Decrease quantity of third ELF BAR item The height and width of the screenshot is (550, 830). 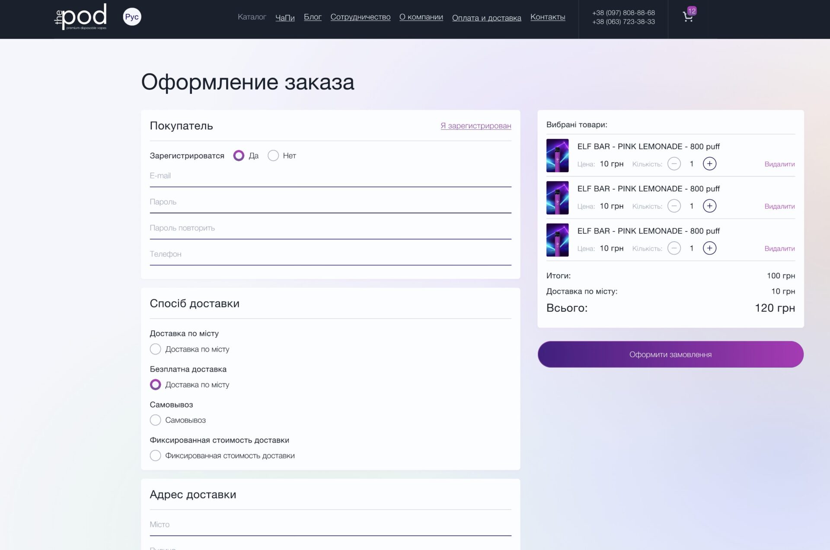point(674,248)
